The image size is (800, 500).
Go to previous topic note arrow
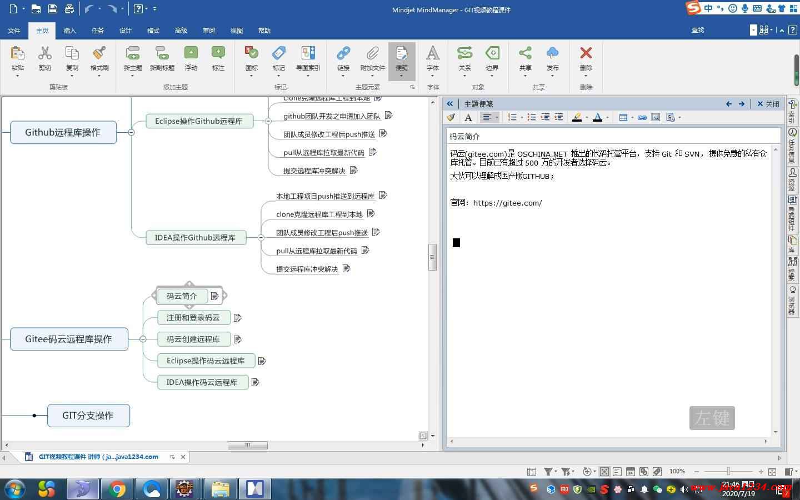(x=729, y=104)
